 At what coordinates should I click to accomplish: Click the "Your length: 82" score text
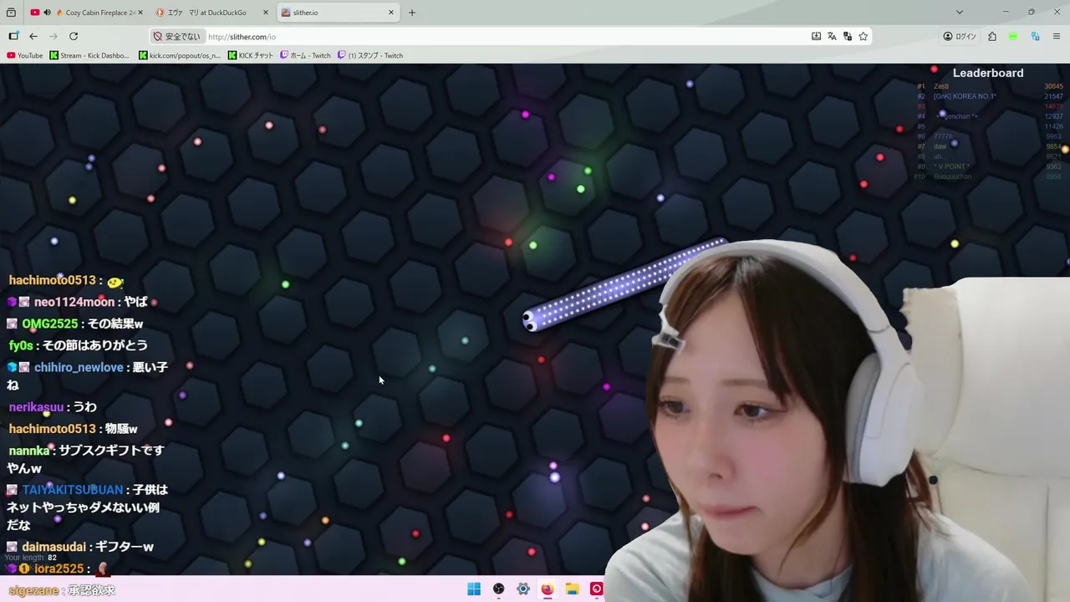coord(31,558)
